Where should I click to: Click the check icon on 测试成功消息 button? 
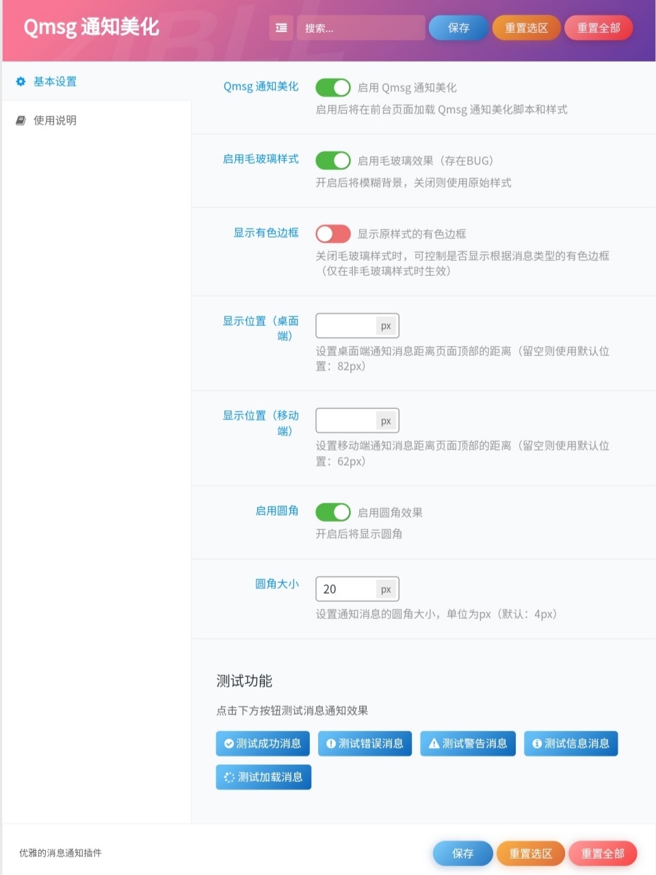tap(228, 744)
